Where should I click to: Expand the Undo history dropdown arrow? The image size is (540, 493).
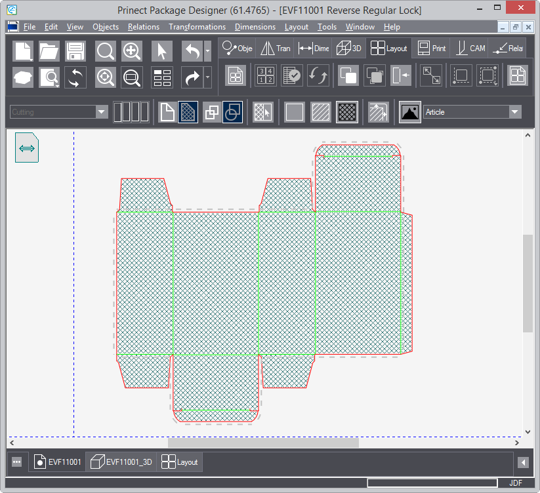point(208,51)
